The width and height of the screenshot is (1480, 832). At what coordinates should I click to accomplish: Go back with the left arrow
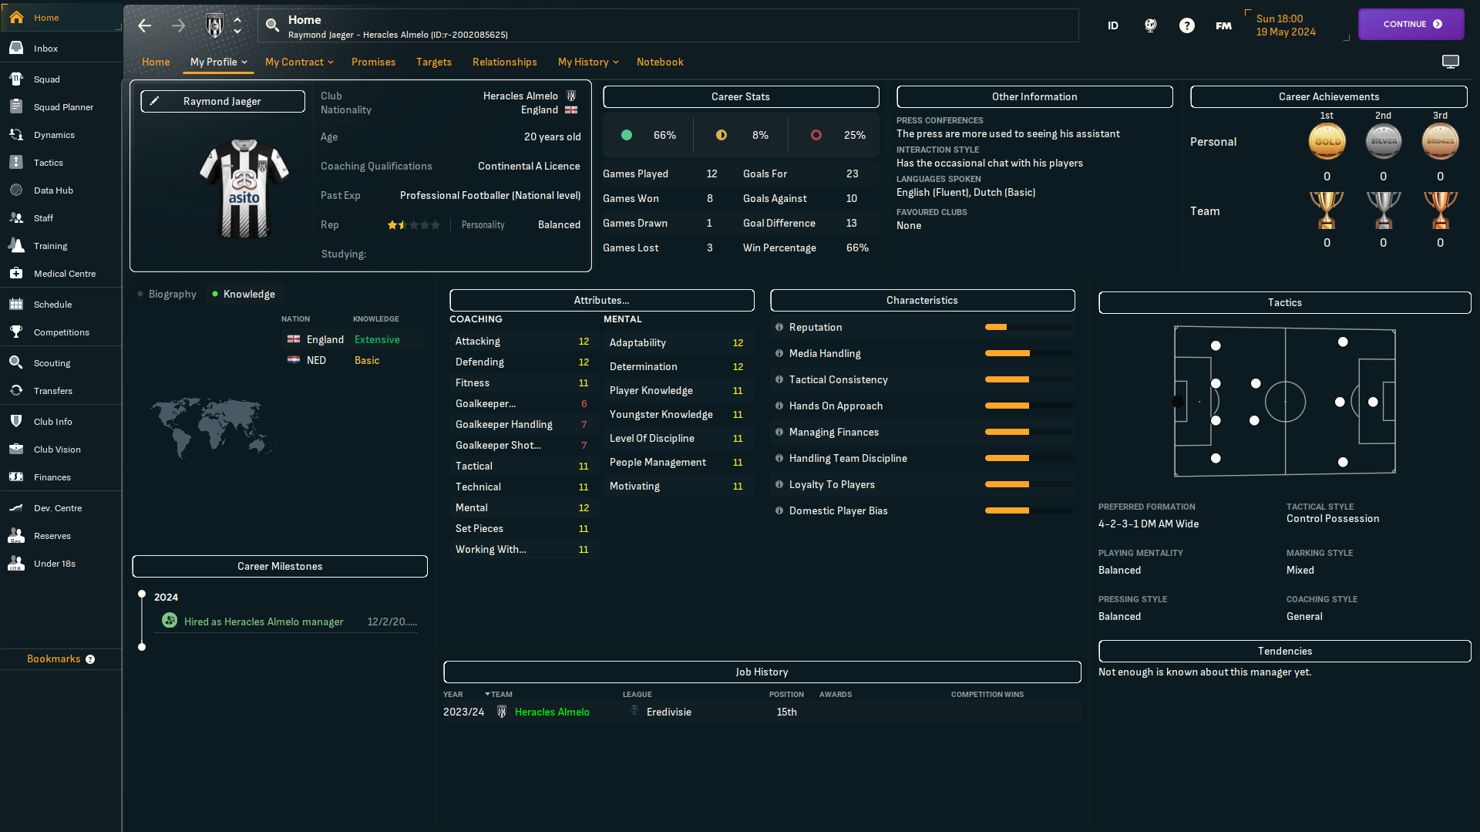[x=144, y=25]
